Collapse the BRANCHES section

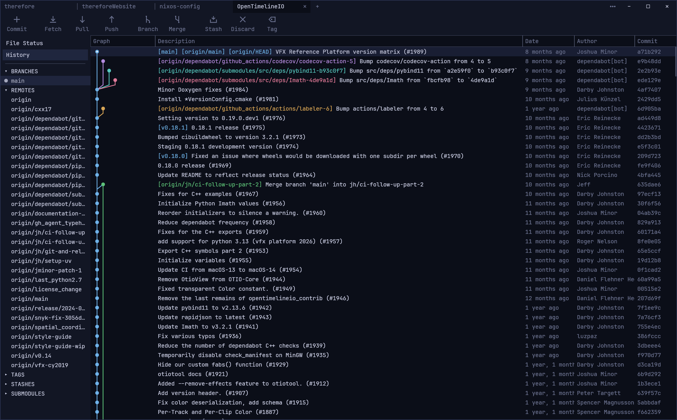pos(6,71)
